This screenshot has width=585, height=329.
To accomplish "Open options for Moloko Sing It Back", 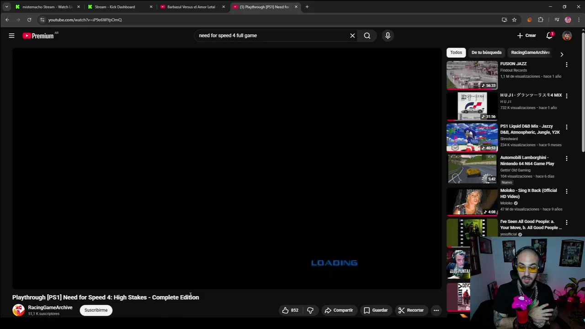I will 567,191.
